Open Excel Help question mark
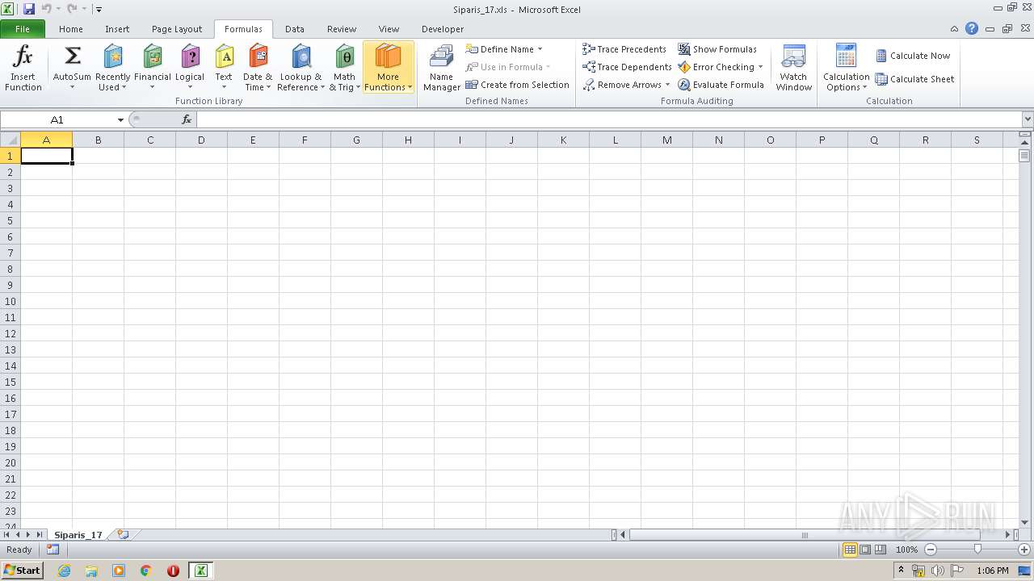This screenshot has width=1034, height=581. click(972, 29)
